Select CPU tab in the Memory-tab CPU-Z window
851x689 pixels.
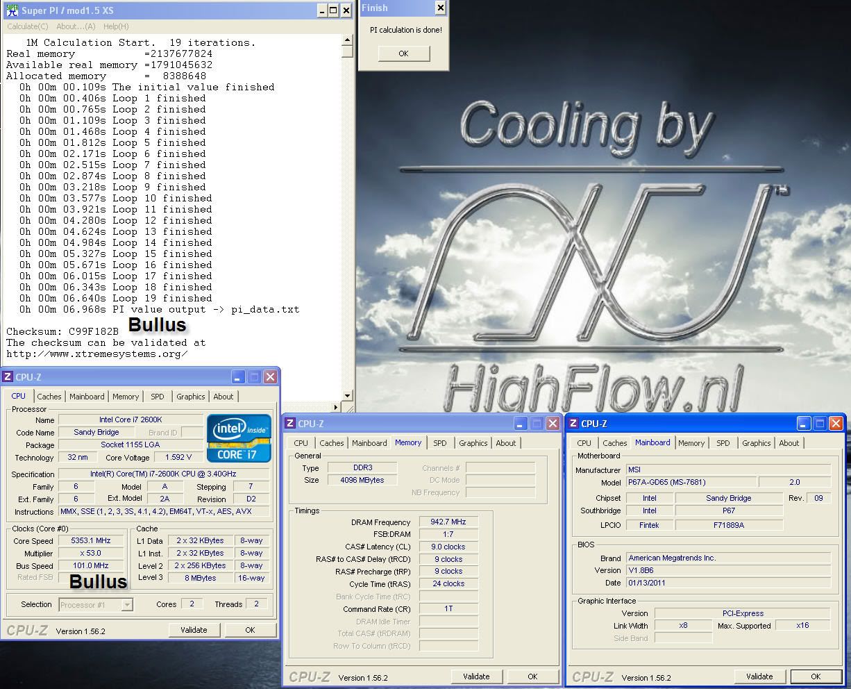(x=301, y=443)
